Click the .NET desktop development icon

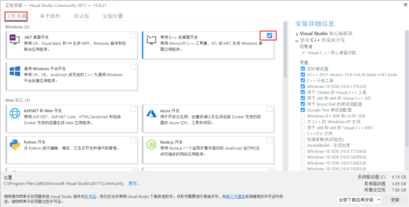pyautogui.click(x=15, y=40)
